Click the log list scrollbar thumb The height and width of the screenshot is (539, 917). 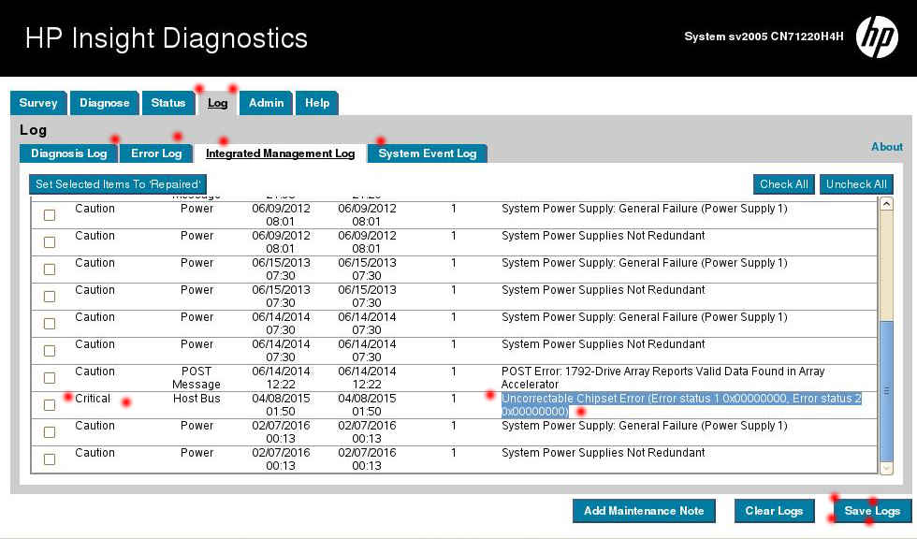coord(887,390)
